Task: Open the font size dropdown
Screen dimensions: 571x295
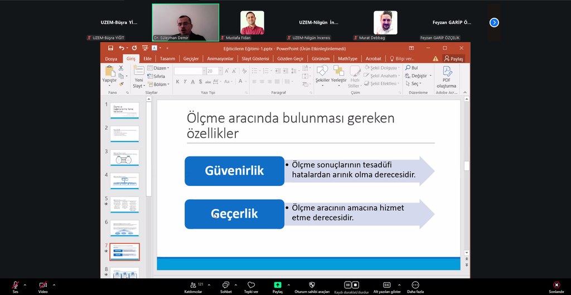Action: (x=219, y=71)
